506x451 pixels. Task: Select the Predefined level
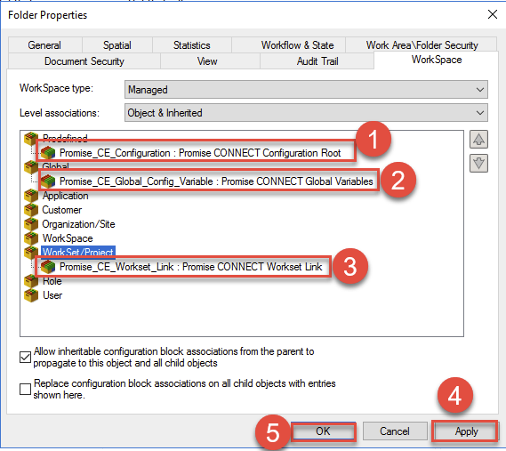[x=65, y=138]
